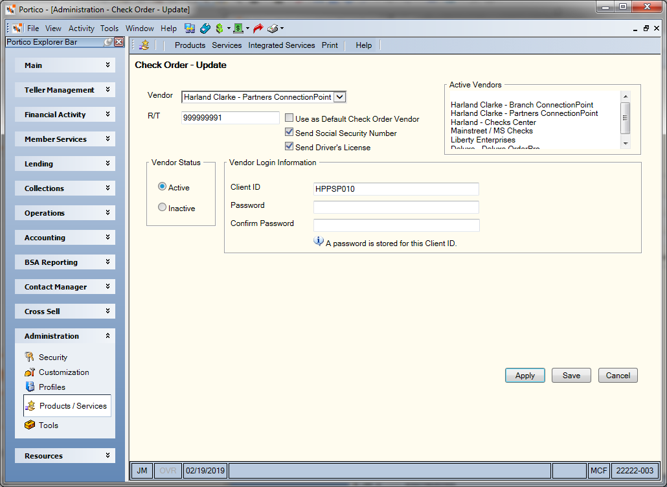The height and width of the screenshot is (487, 667).
Task: Click the blue calculator toolbar icon
Action: [x=205, y=28]
